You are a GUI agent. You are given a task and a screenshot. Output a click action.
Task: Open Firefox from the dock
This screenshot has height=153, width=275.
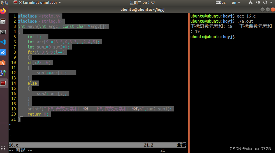(x=3, y=11)
